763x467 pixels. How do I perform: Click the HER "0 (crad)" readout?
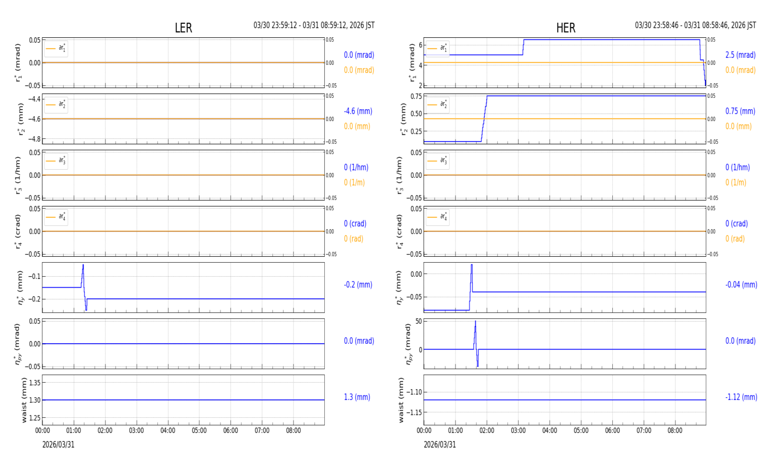coord(737,224)
